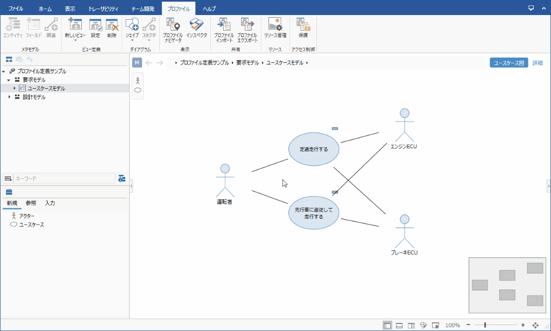Screen dimensions: 551x331
Task: Toggle the bottom-pane layout button in status bar
Action: pos(399,326)
